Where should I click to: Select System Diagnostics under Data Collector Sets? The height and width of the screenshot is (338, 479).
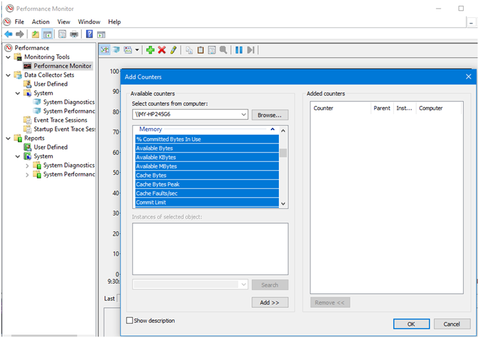coord(69,102)
